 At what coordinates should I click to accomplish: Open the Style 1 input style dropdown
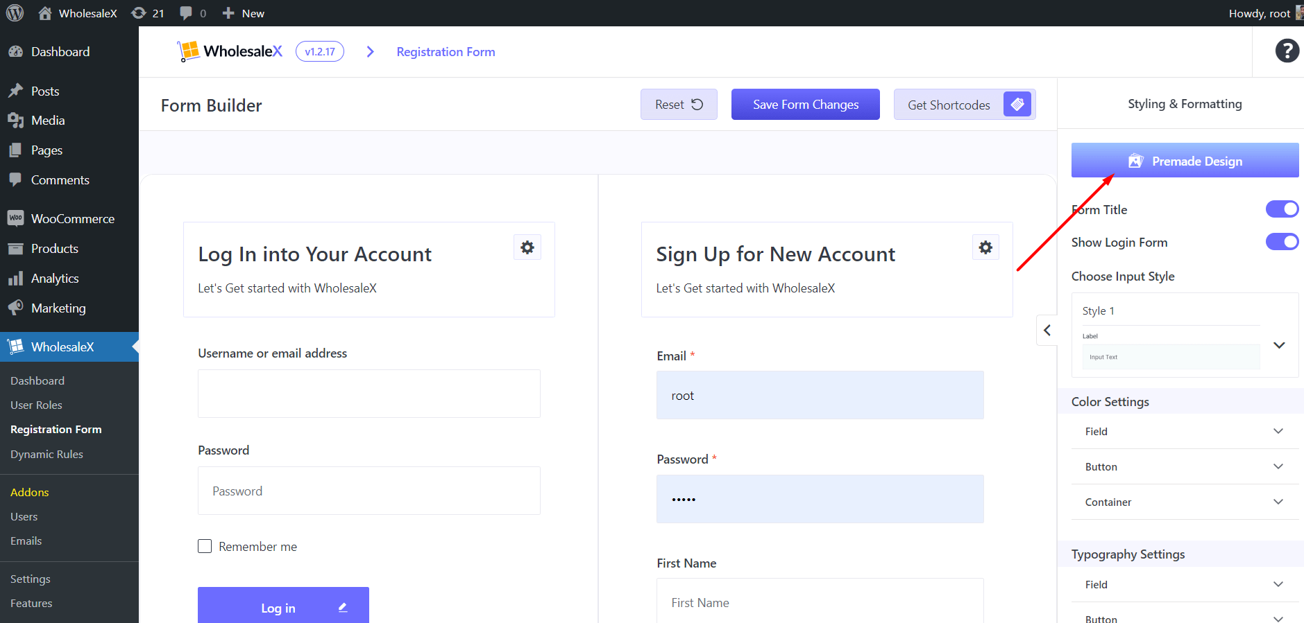point(1185,335)
